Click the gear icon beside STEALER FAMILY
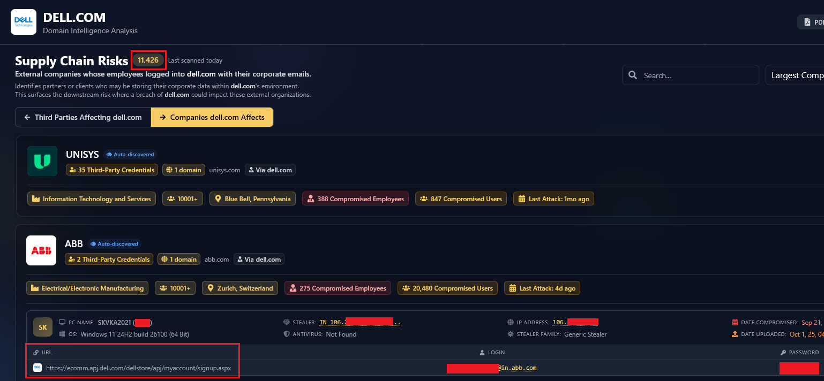This screenshot has width=824, height=381. (x=511, y=334)
